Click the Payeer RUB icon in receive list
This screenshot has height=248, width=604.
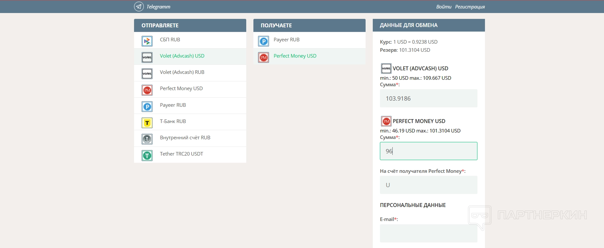[x=264, y=41]
